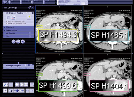Screen dimensions: 134x97
Task: Select Auto Layout on Workflow Launch radio
Action: point(7,22)
